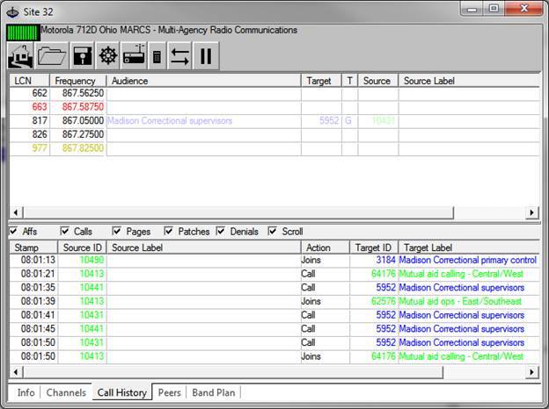Click the radio receiver icon
This screenshot has height=409, width=549.
[134, 56]
